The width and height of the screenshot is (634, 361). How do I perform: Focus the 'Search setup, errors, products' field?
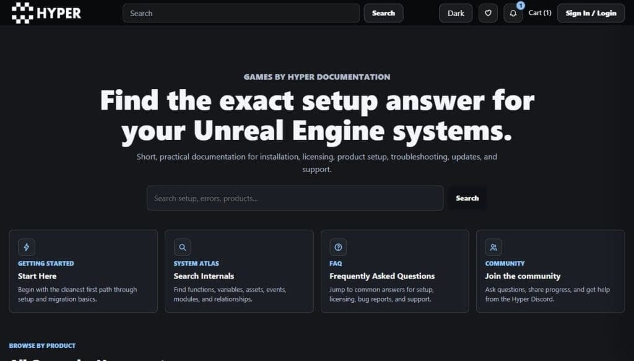coord(295,198)
